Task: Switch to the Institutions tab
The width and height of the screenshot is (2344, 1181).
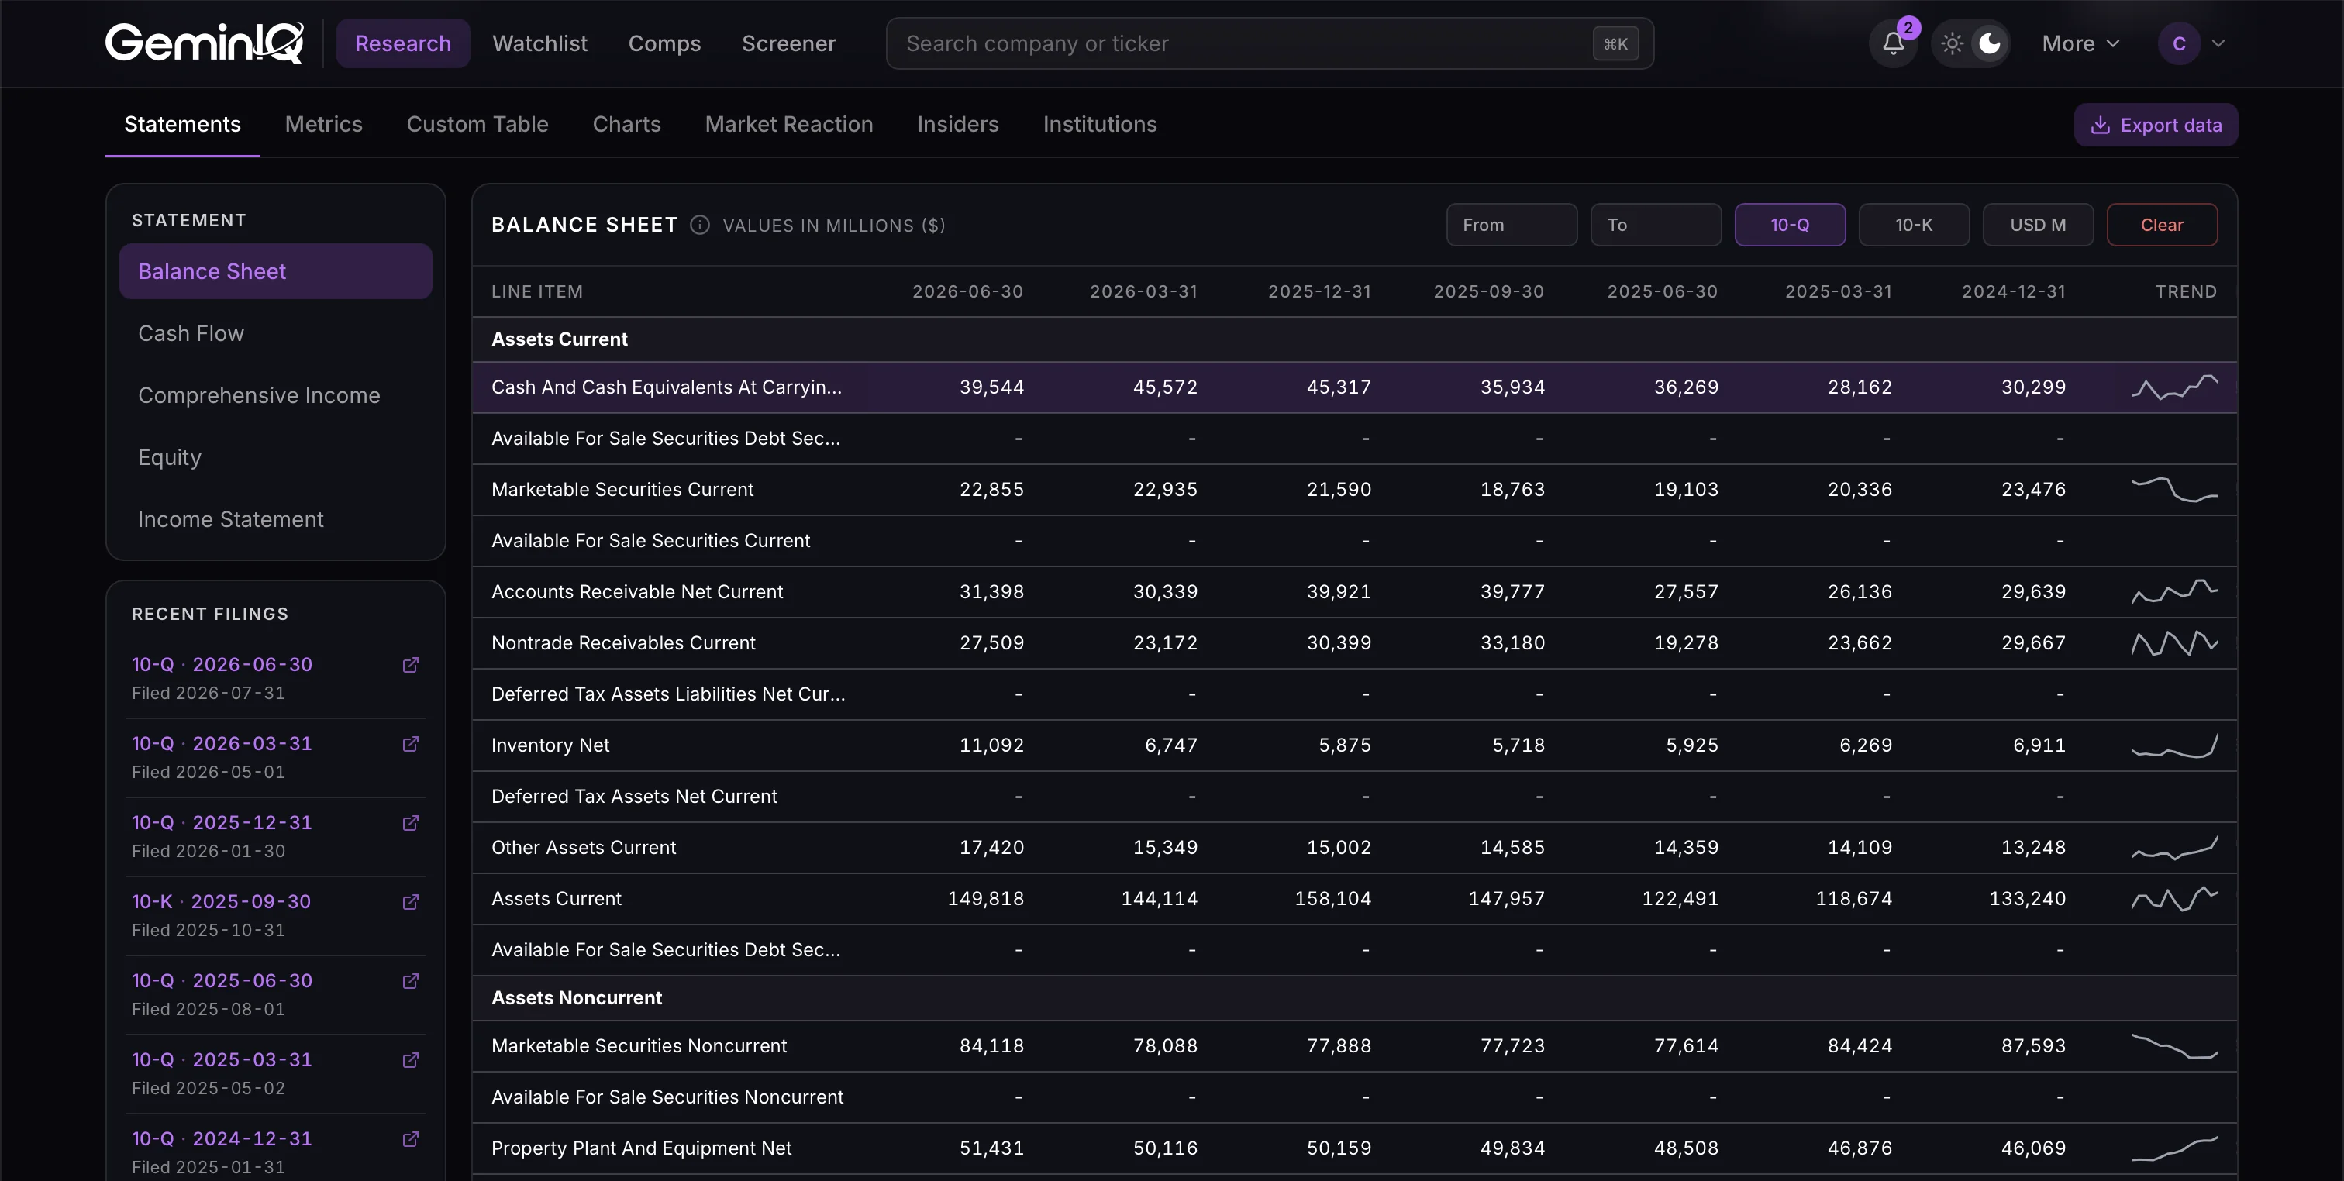Action: click(1099, 125)
